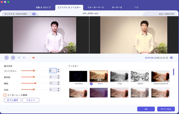Click the キャンセル button

[166, 109]
